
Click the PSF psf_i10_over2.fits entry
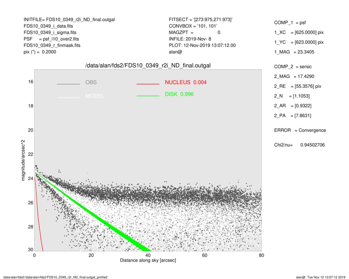(51, 39)
